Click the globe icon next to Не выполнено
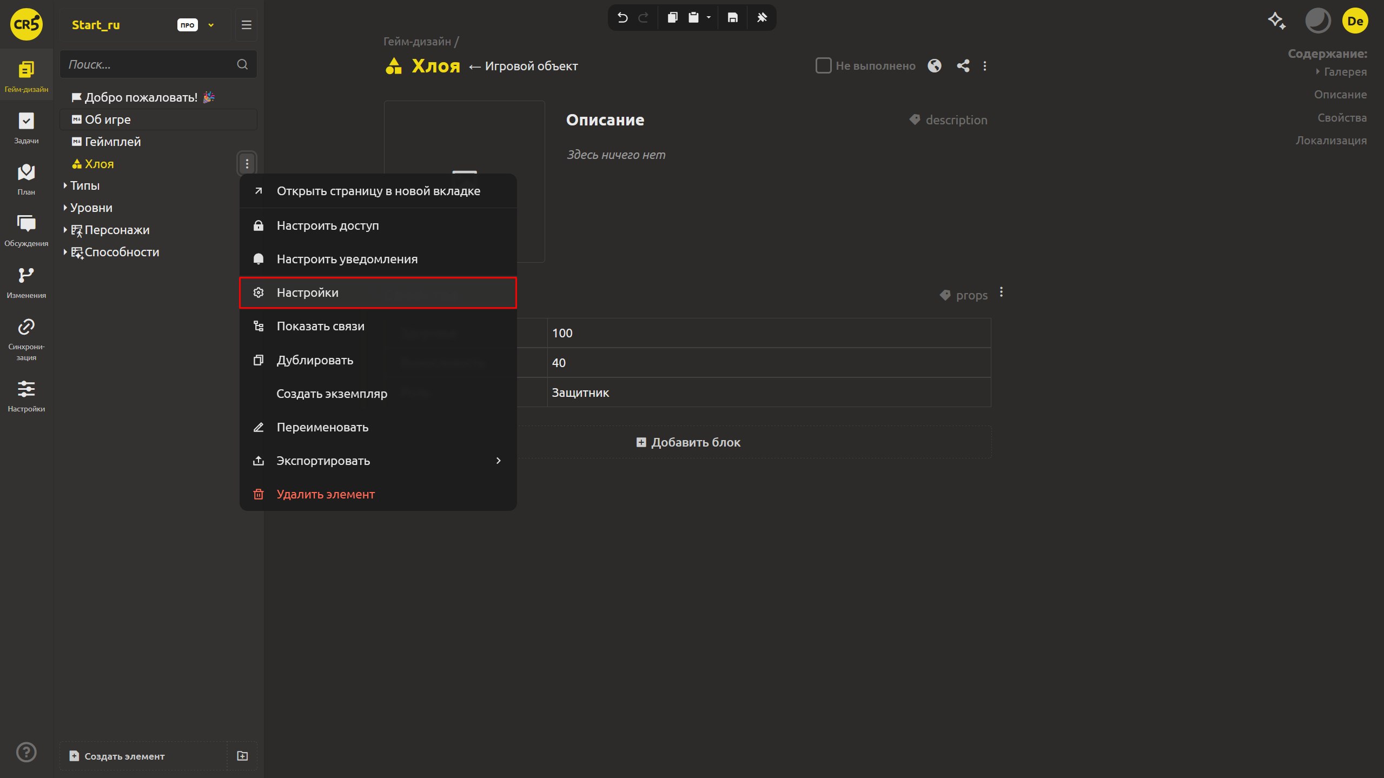The image size is (1384, 778). 934,66
